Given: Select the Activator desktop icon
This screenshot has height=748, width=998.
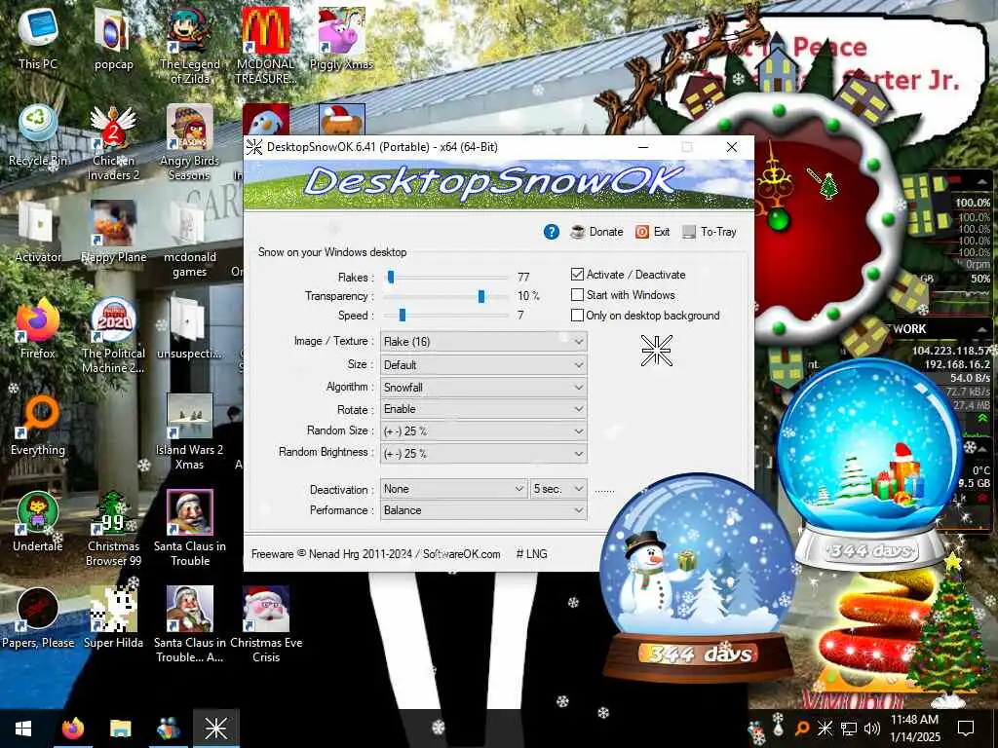Looking at the screenshot, I should 38,232.
